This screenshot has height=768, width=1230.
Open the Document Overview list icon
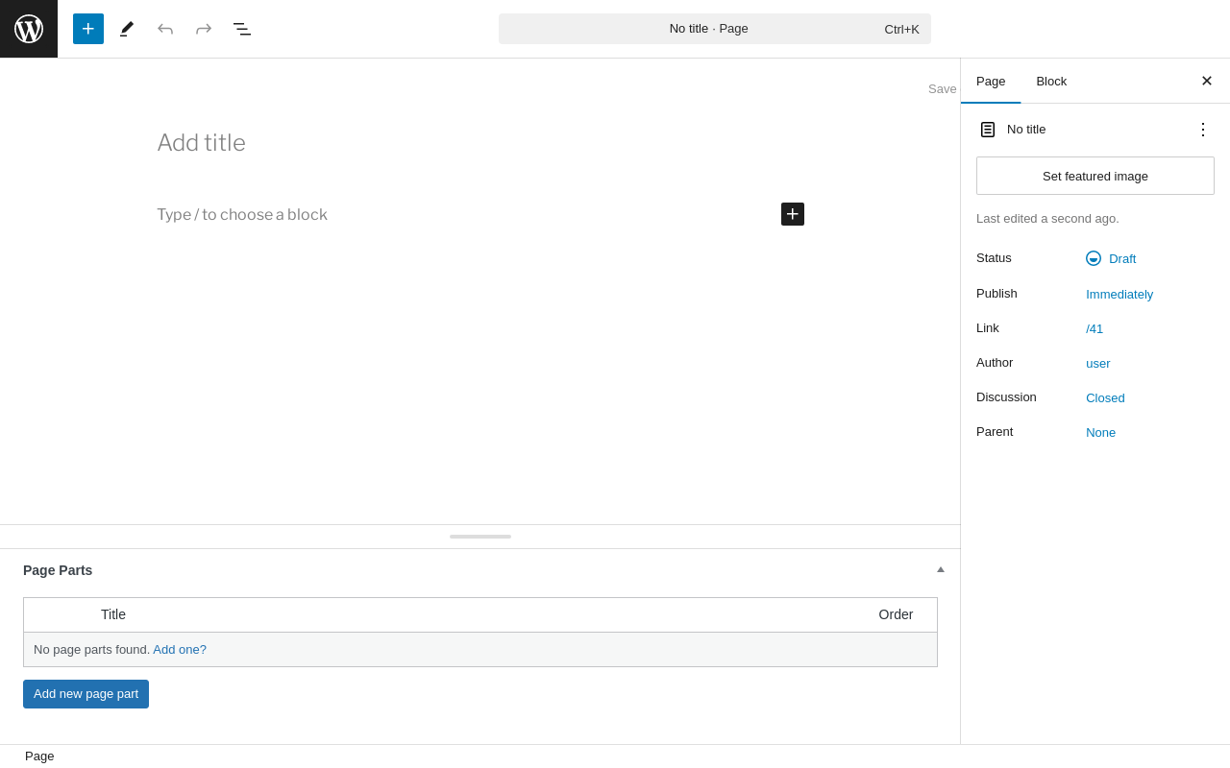pyautogui.click(x=242, y=29)
